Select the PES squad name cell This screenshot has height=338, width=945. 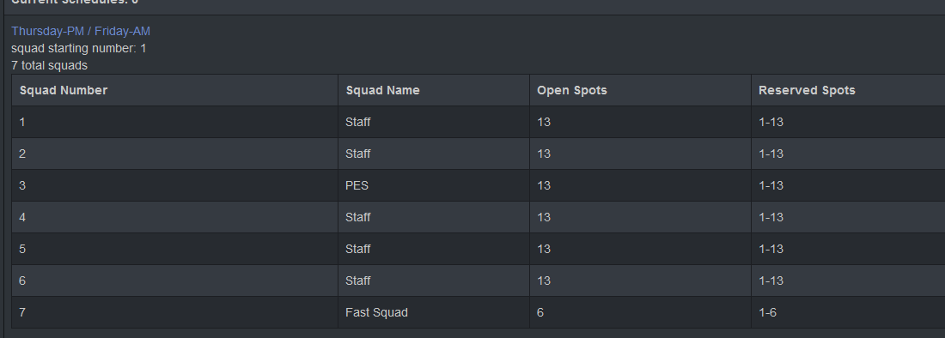434,185
